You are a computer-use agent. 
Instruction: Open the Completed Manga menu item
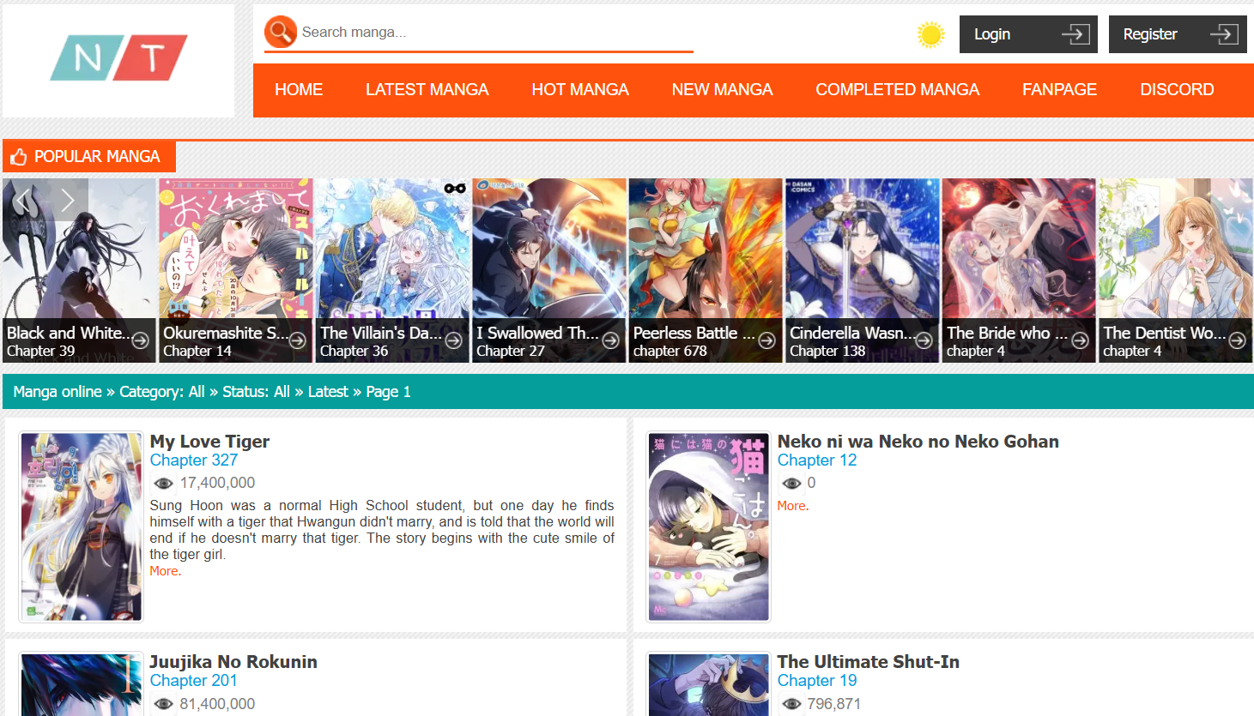point(897,90)
